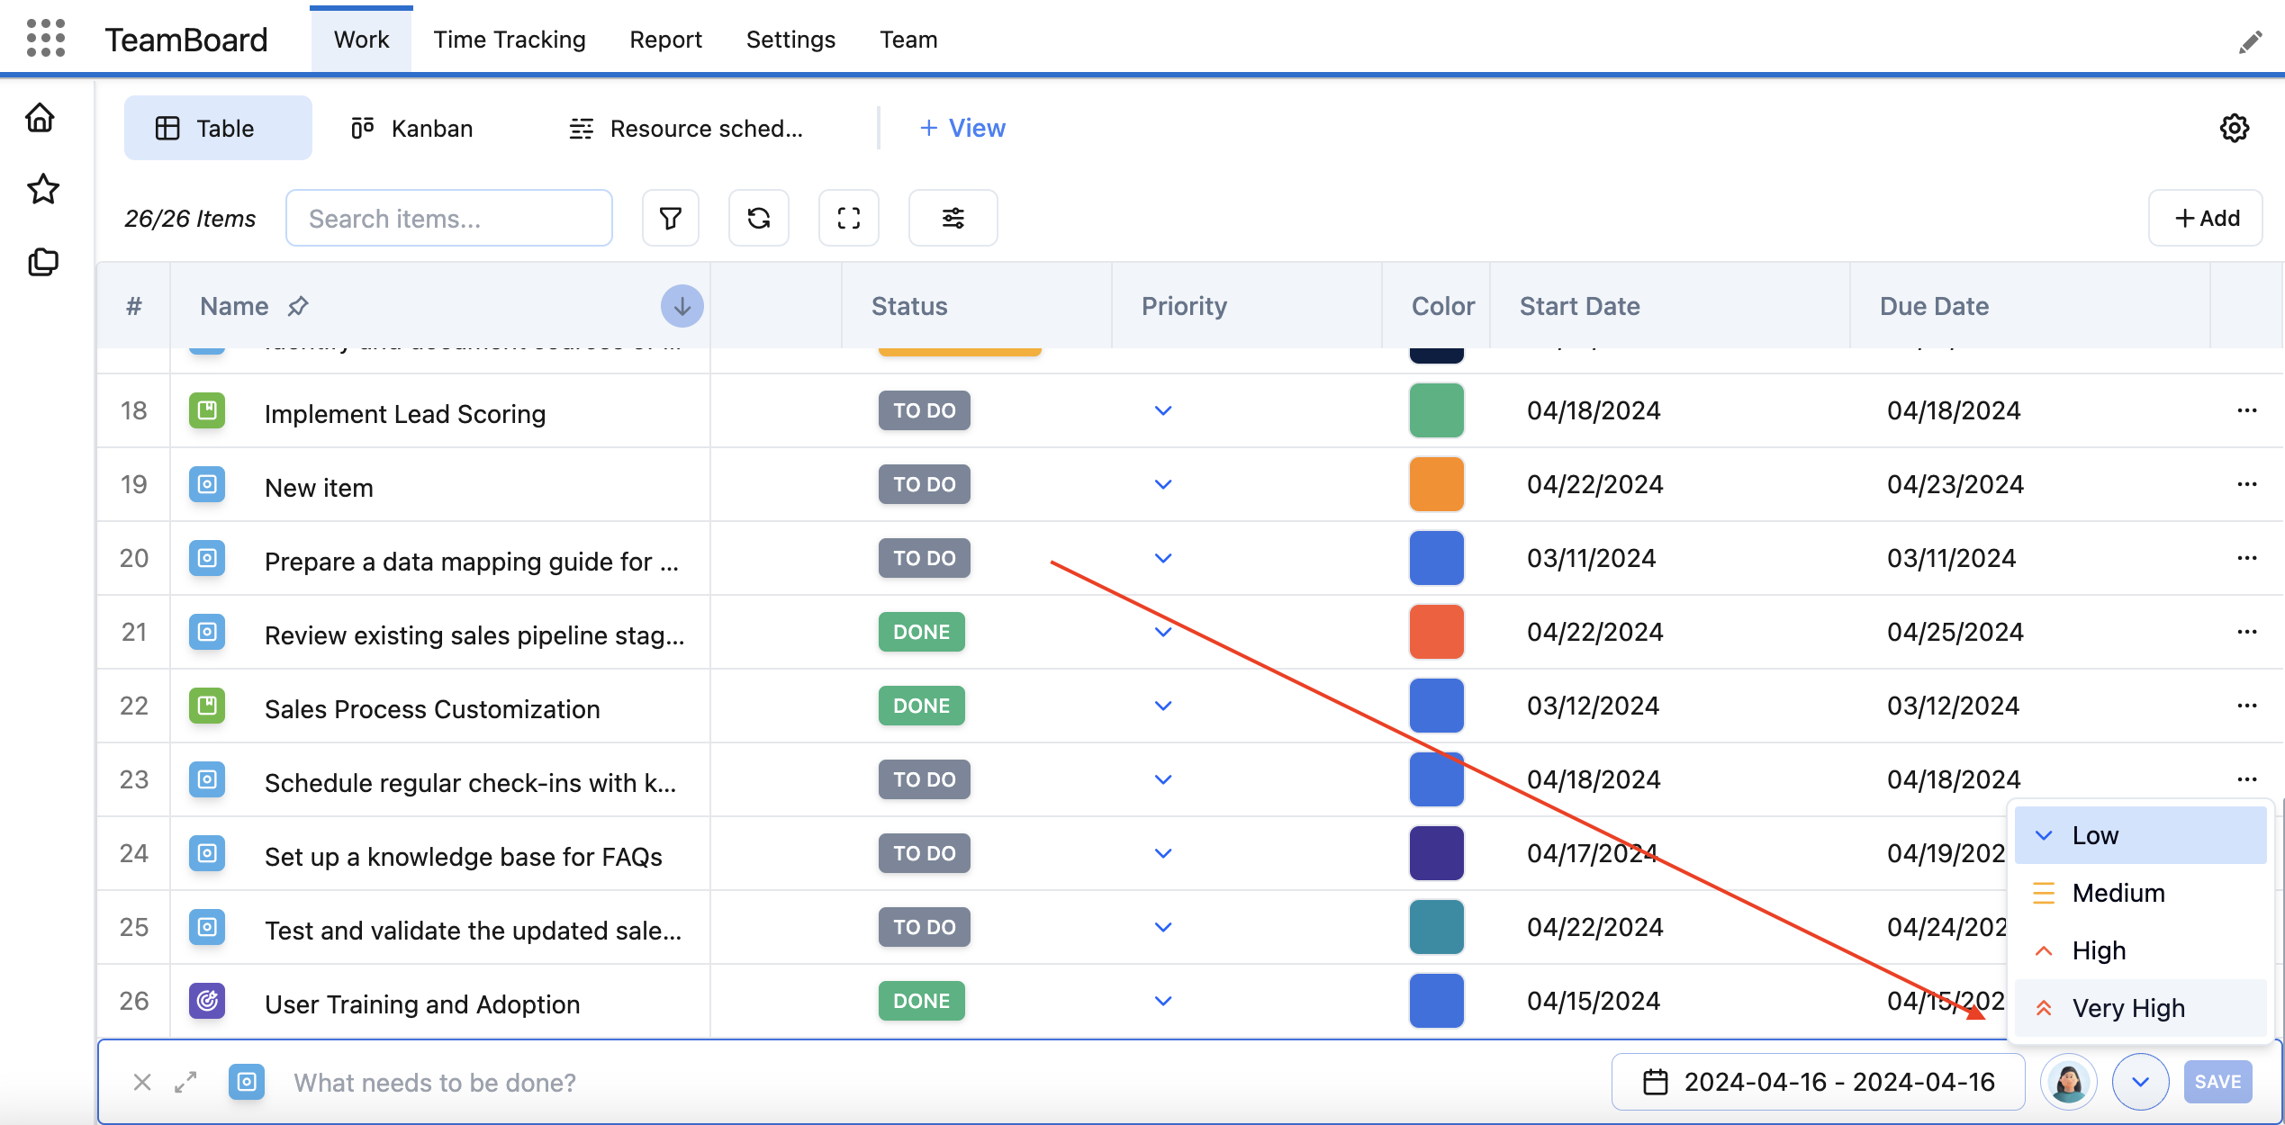Click the pin icon beside Name
This screenshot has width=2285, height=1125.
298,306
